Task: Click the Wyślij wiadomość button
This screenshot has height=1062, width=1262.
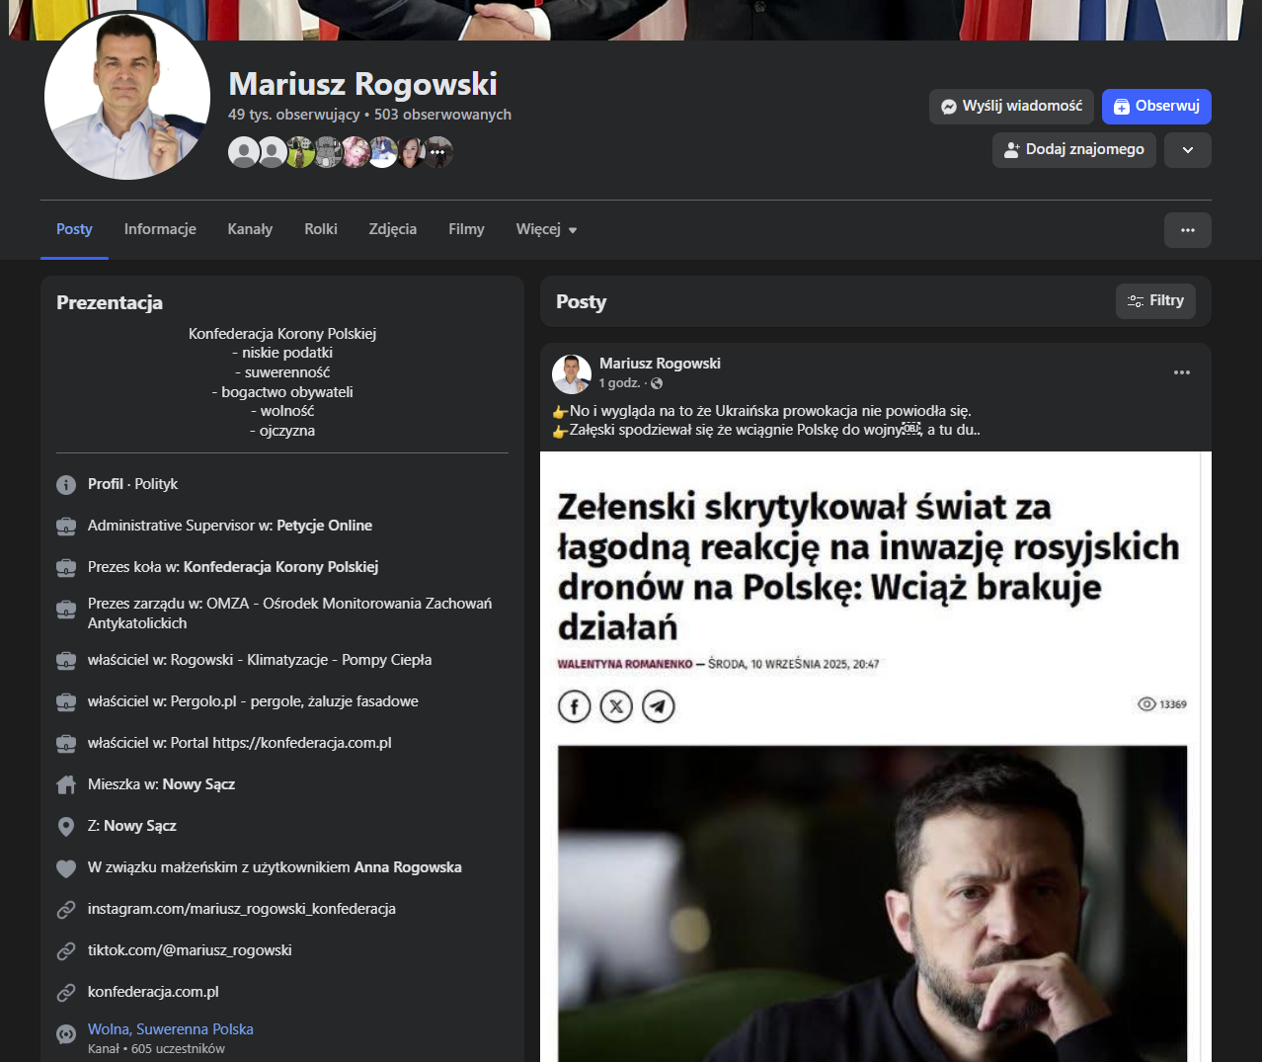Action: pyautogui.click(x=1011, y=107)
